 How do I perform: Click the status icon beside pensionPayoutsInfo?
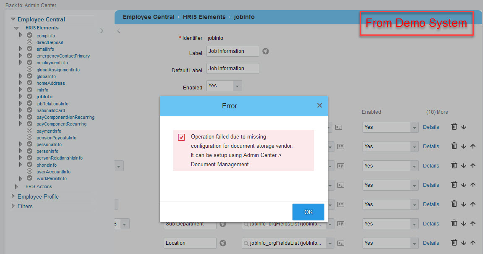click(x=29, y=137)
